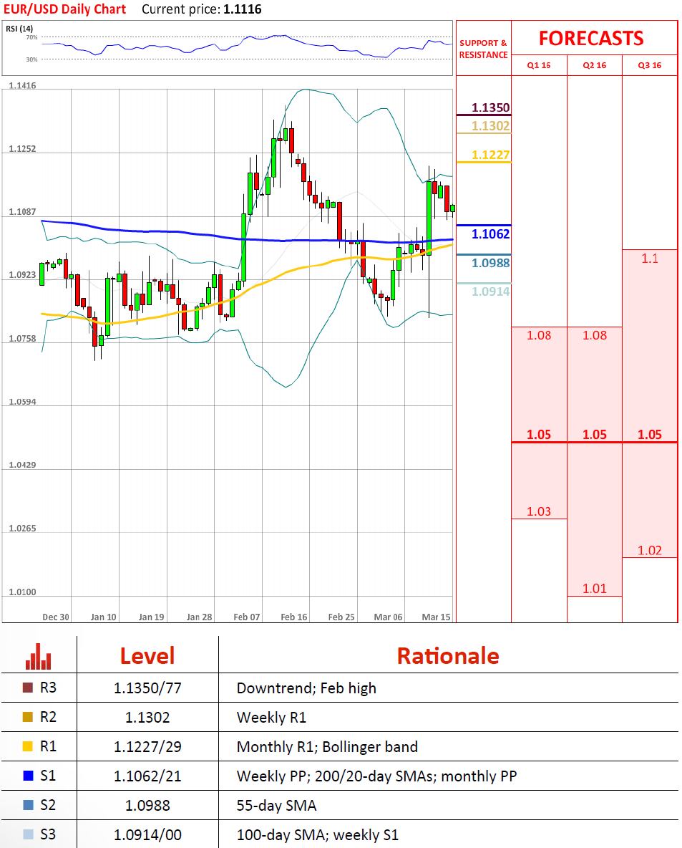Click the Jan 10 date axis label
The height and width of the screenshot is (848, 682).
[103, 617]
